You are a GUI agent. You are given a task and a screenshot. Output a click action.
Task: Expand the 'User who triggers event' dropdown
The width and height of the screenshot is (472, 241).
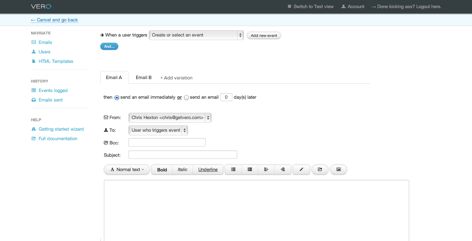click(x=158, y=130)
